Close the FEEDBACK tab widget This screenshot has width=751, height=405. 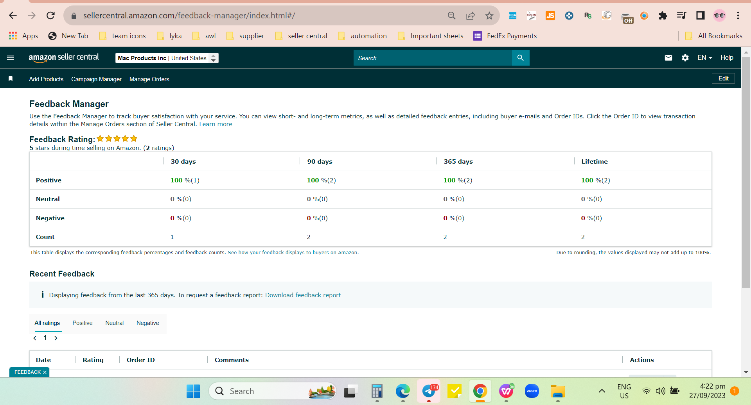(45, 372)
